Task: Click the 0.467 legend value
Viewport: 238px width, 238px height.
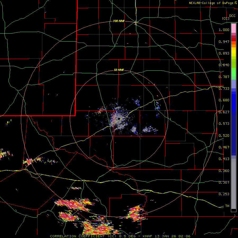Action: coord(224,147)
